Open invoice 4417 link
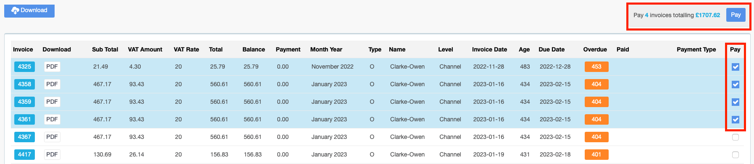 click(x=24, y=154)
